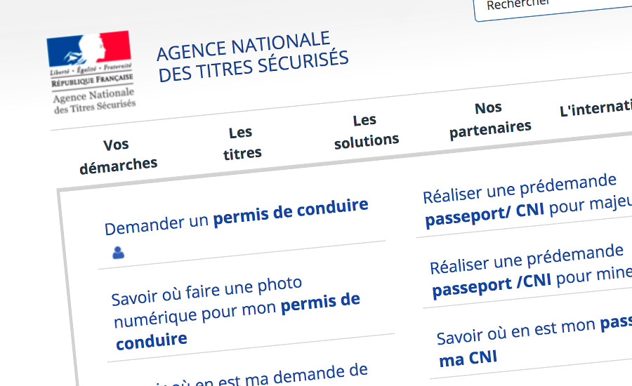
Task: Click the bold 'ma CNI' text
Action: point(468,358)
